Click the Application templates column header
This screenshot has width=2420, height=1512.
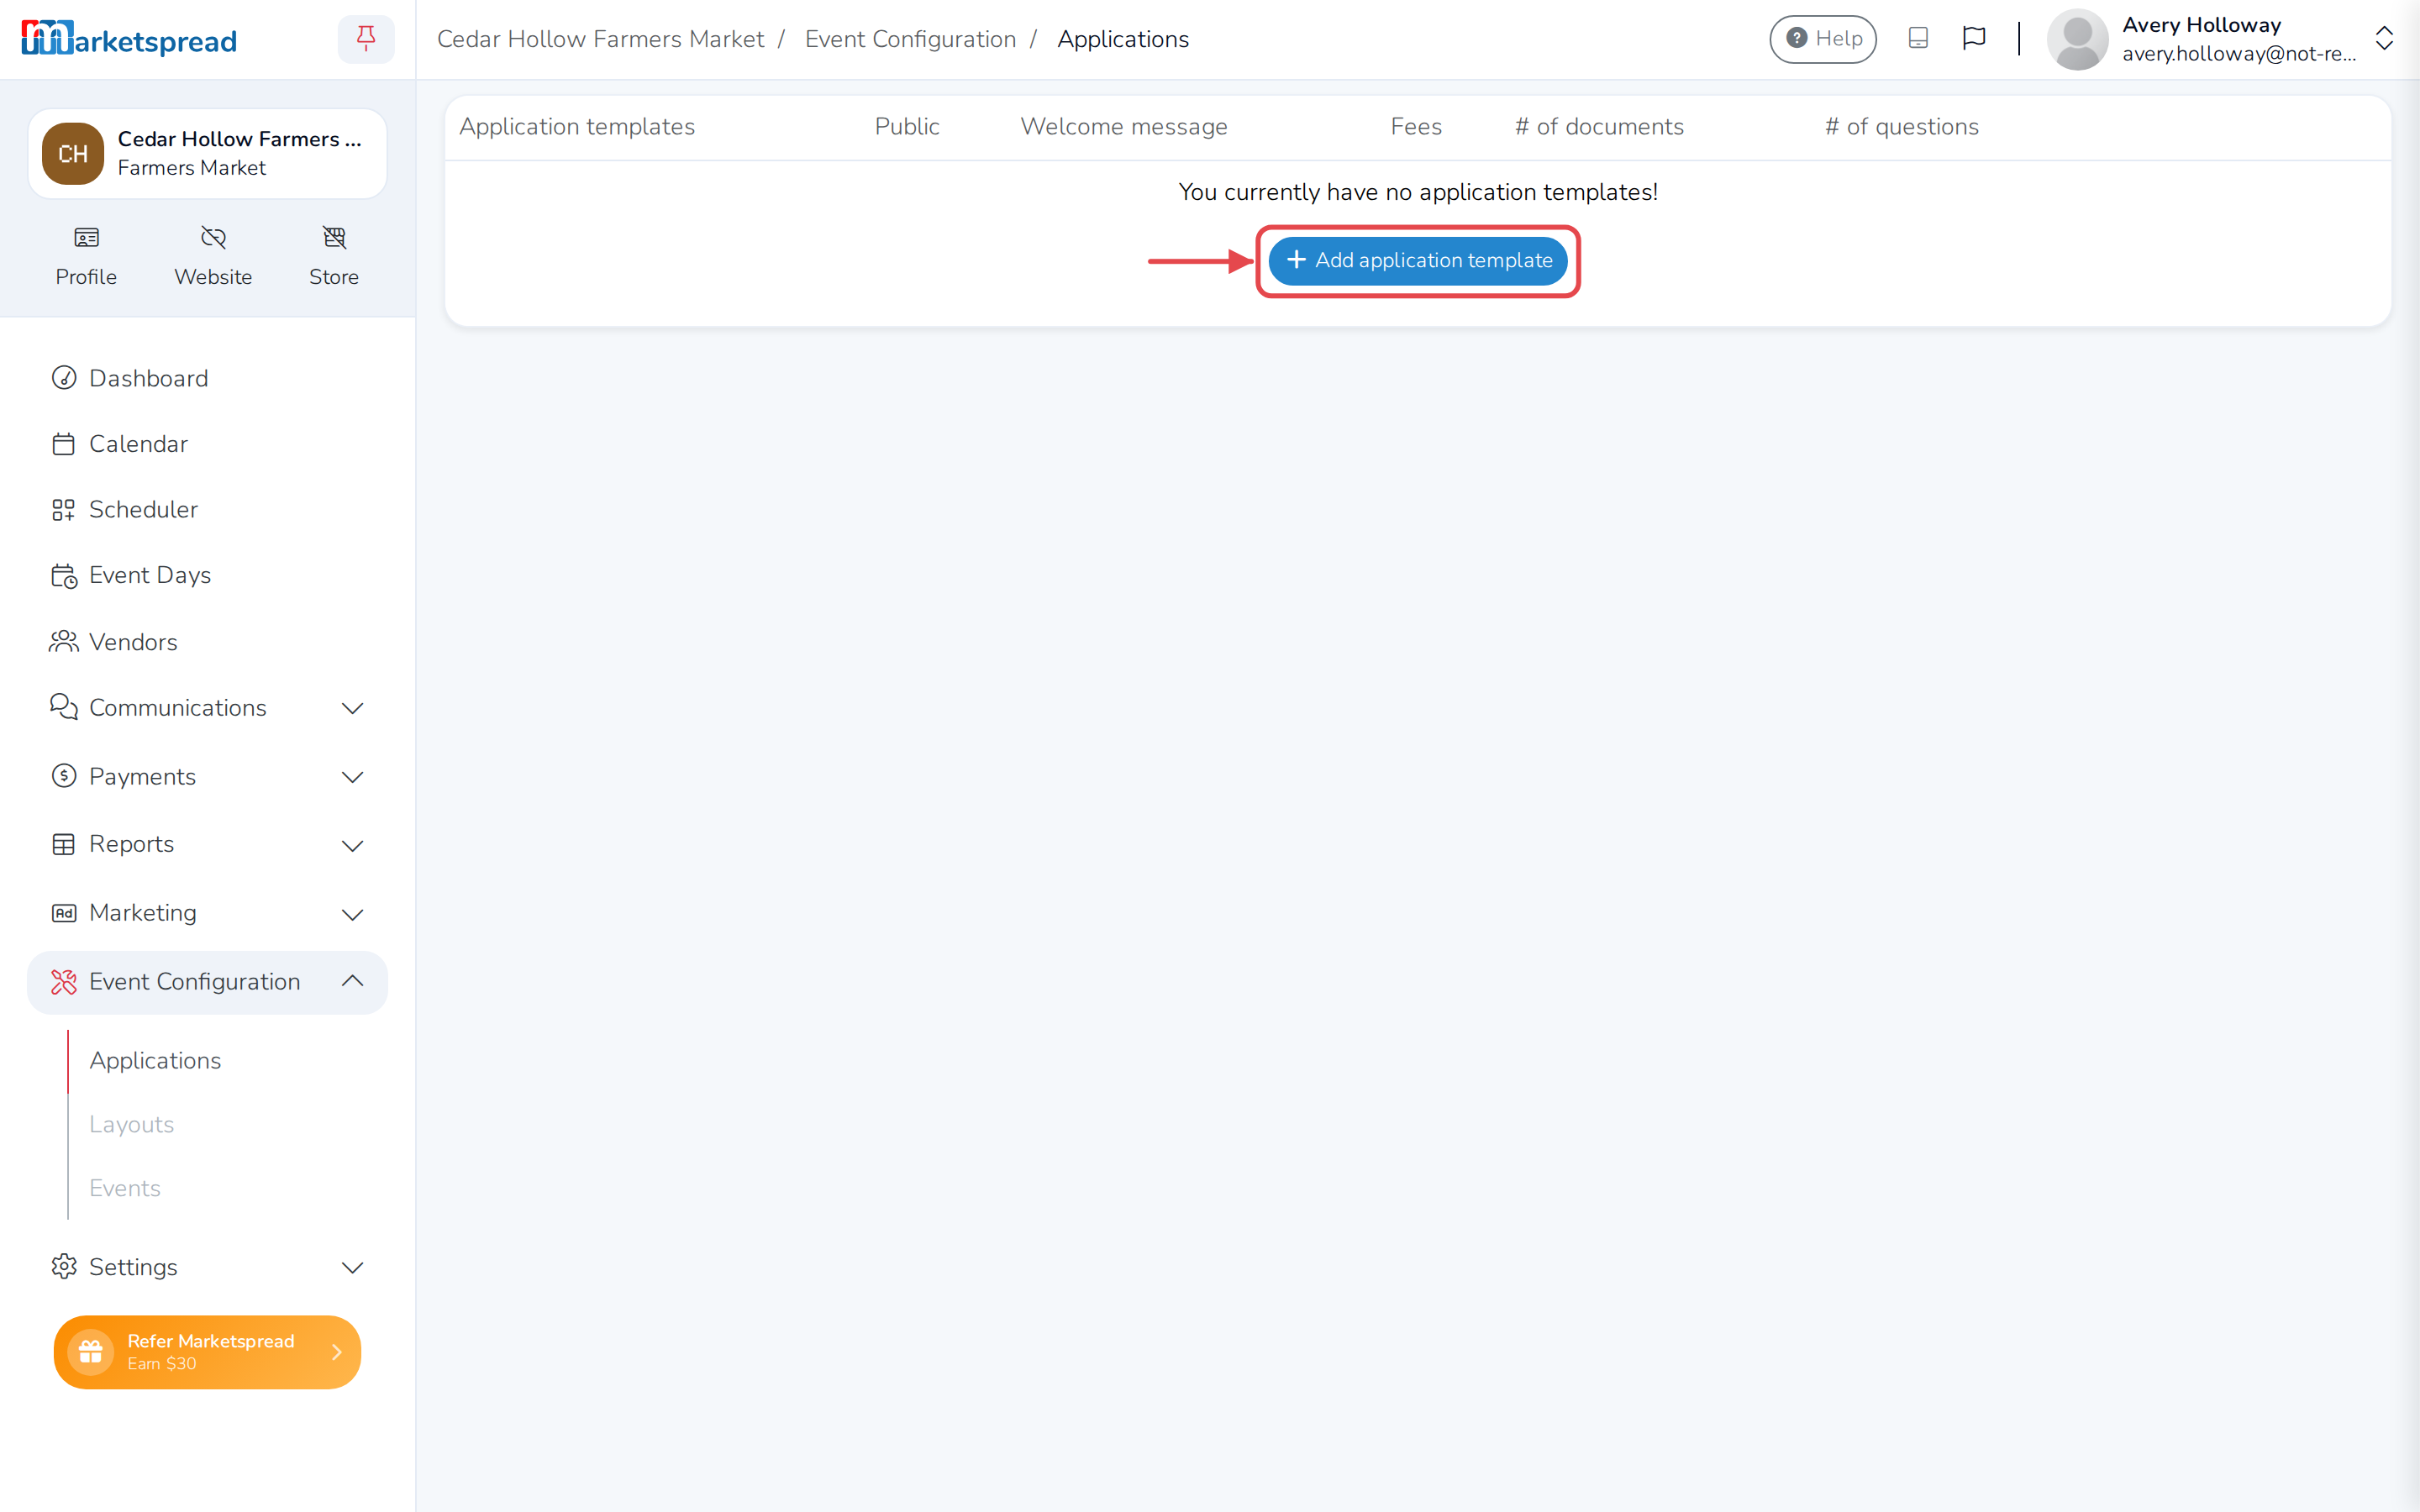pyautogui.click(x=576, y=127)
